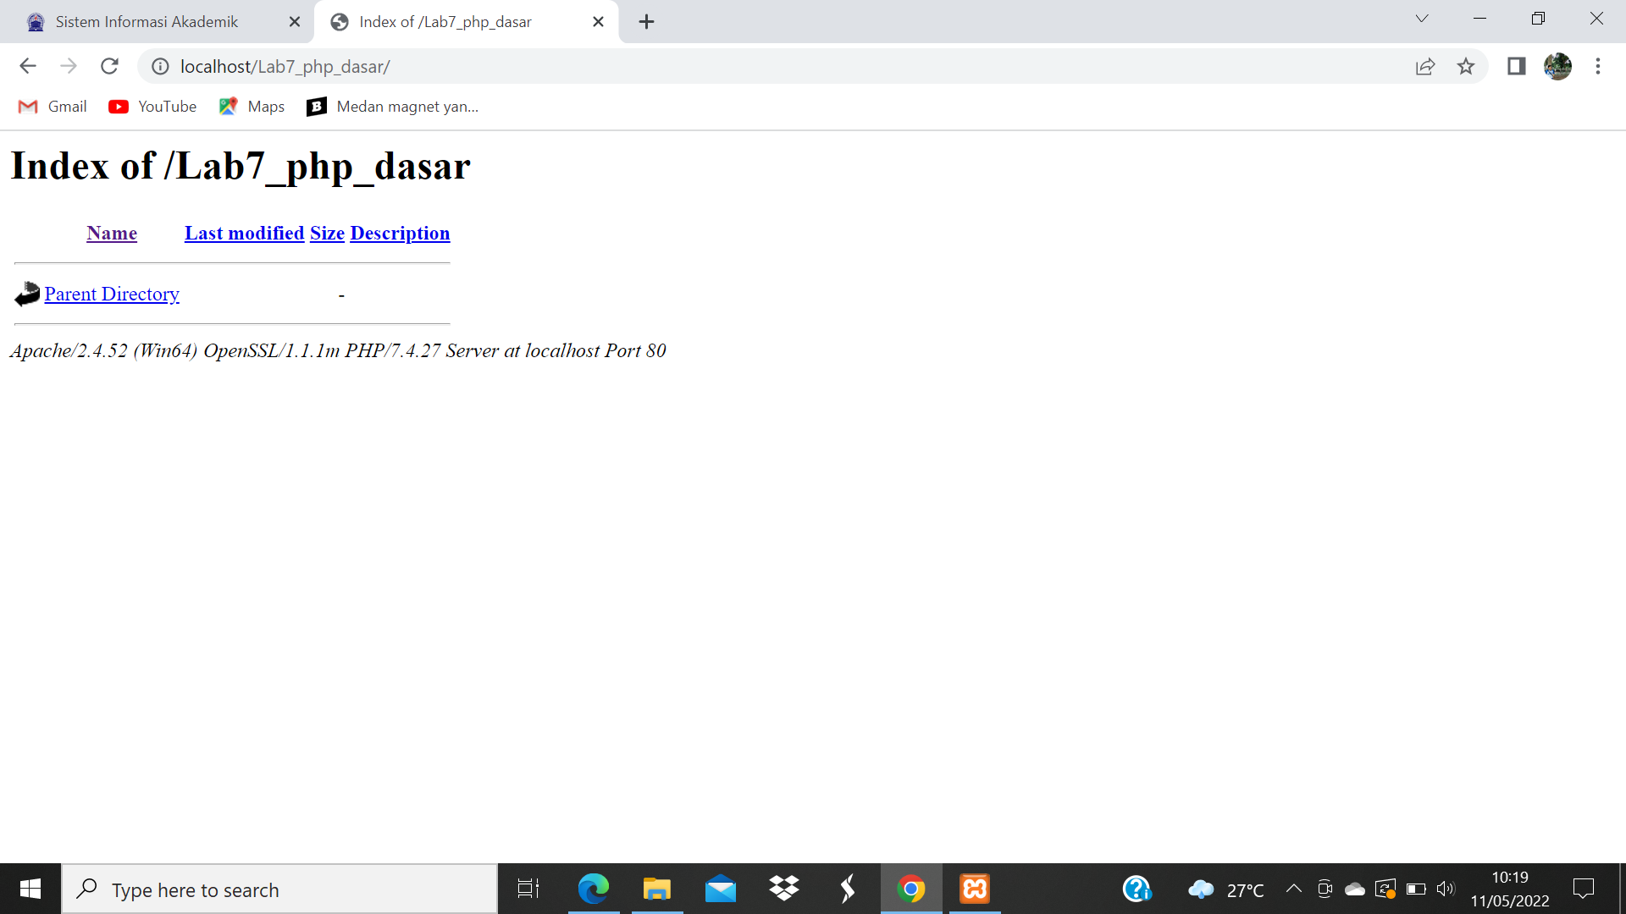Open the tab search dropdown arrow
The height and width of the screenshot is (914, 1626).
pos(1421,19)
